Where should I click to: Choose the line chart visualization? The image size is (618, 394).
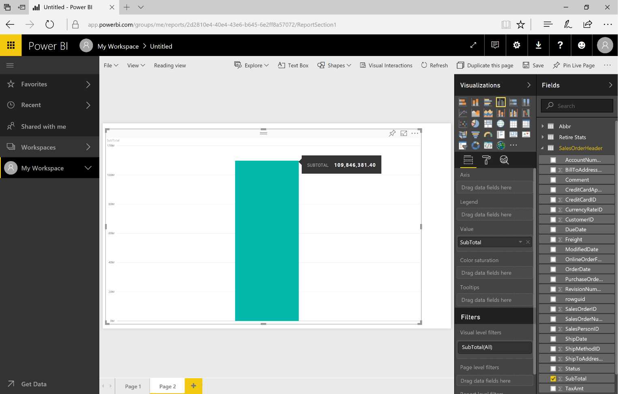(x=463, y=112)
